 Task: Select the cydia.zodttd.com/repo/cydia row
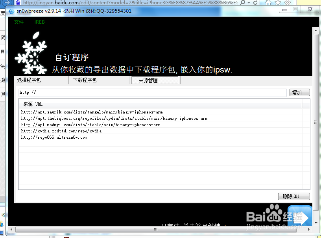pos(160,131)
